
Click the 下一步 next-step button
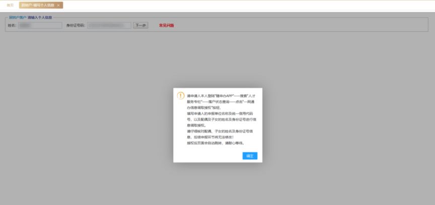pyautogui.click(x=140, y=26)
